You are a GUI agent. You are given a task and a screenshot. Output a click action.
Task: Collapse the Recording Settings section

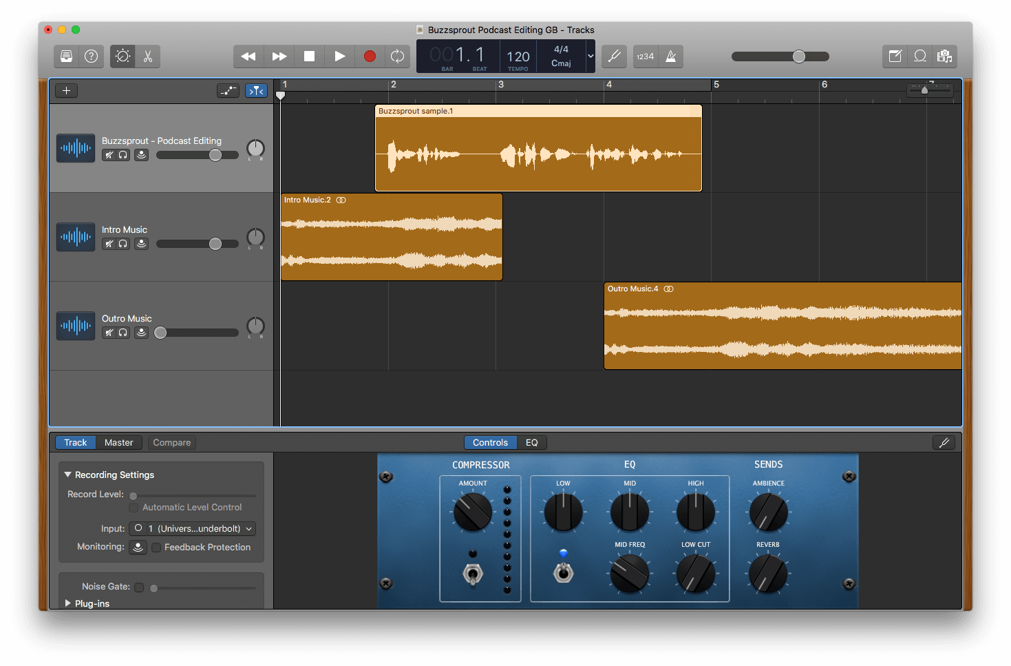[67, 475]
